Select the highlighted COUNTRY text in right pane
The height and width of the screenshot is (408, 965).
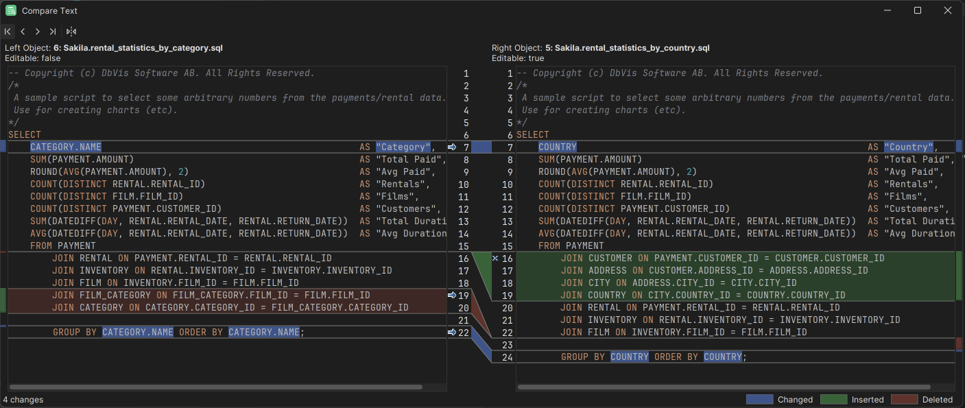(x=558, y=146)
